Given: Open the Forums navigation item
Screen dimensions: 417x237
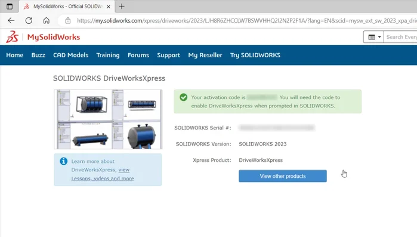Looking at the screenshot, I should (138, 55).
